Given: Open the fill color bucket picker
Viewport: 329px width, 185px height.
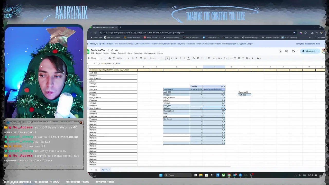Looking at the screenshot, I should click(194, 58).
